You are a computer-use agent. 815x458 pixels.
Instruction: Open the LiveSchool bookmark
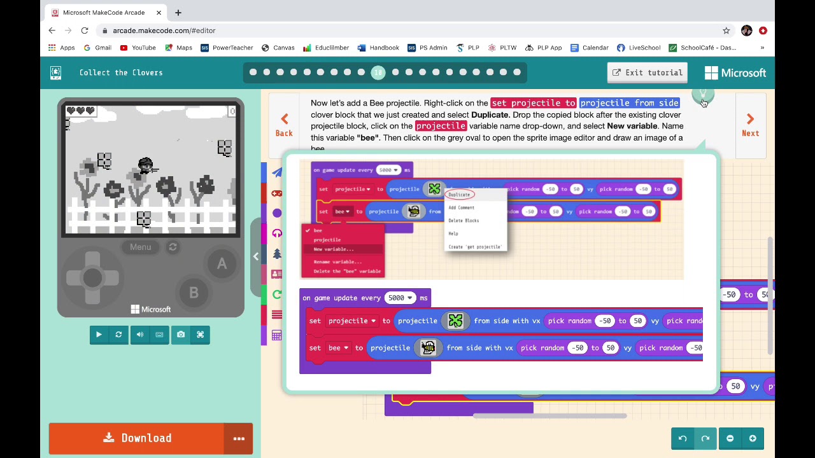[x=639, y=48]
